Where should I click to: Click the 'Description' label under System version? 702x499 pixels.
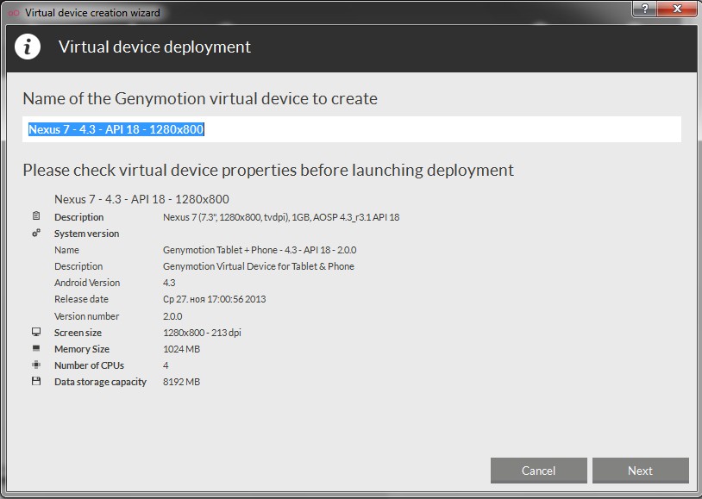tap(78, 266)
